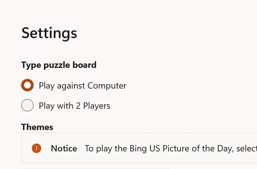Click the 'Play against Computer' label text
The height and width of the screenshot is (169, 257).
(83, 85)
